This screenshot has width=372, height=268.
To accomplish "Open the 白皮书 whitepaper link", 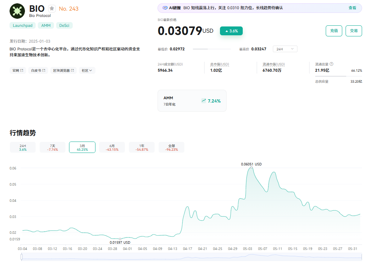I will 38,70.
